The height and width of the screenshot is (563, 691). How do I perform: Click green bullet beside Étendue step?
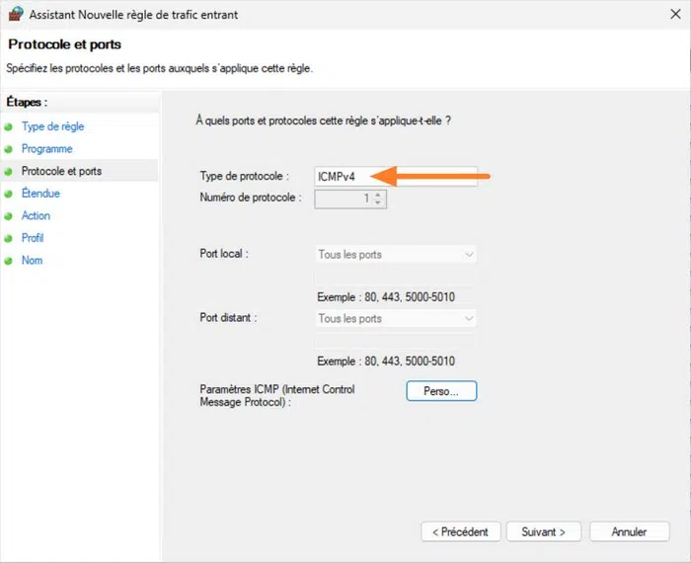10,195
